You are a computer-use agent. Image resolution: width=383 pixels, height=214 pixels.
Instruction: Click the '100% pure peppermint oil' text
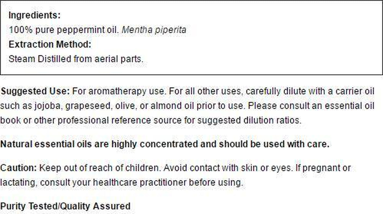pos(63,30)
